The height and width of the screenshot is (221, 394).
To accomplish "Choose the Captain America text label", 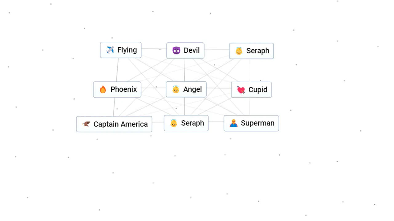I will click(x=121, y=124).
